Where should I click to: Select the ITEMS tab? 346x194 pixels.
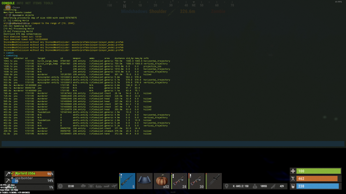[37, 3]
